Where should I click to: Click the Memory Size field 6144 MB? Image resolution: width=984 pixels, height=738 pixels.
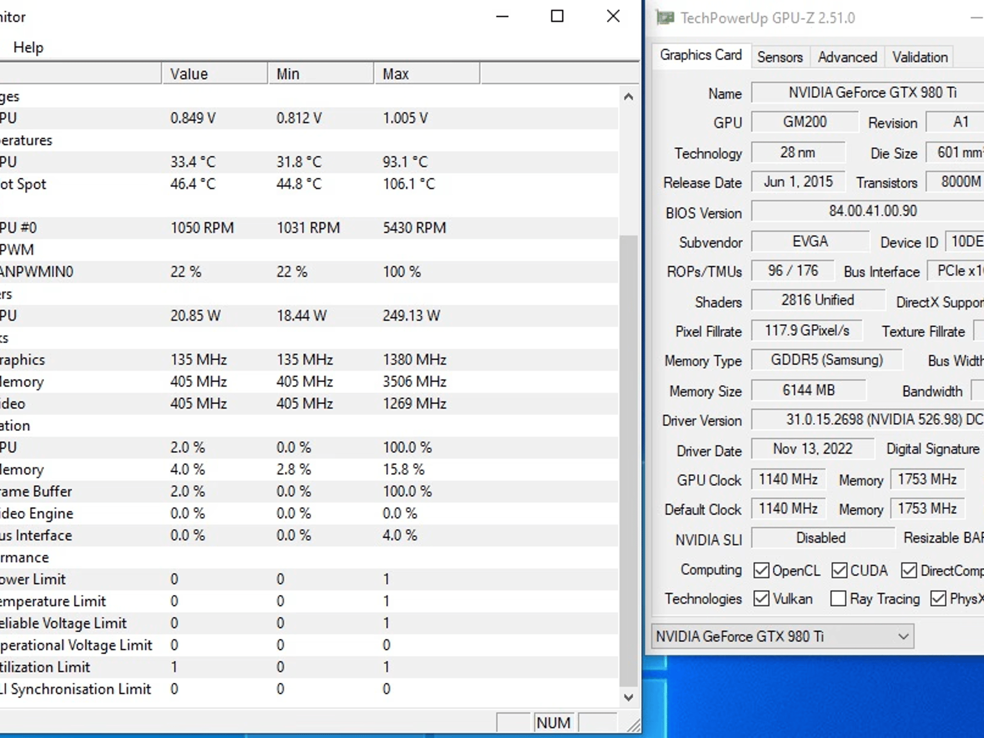[809, 390]
